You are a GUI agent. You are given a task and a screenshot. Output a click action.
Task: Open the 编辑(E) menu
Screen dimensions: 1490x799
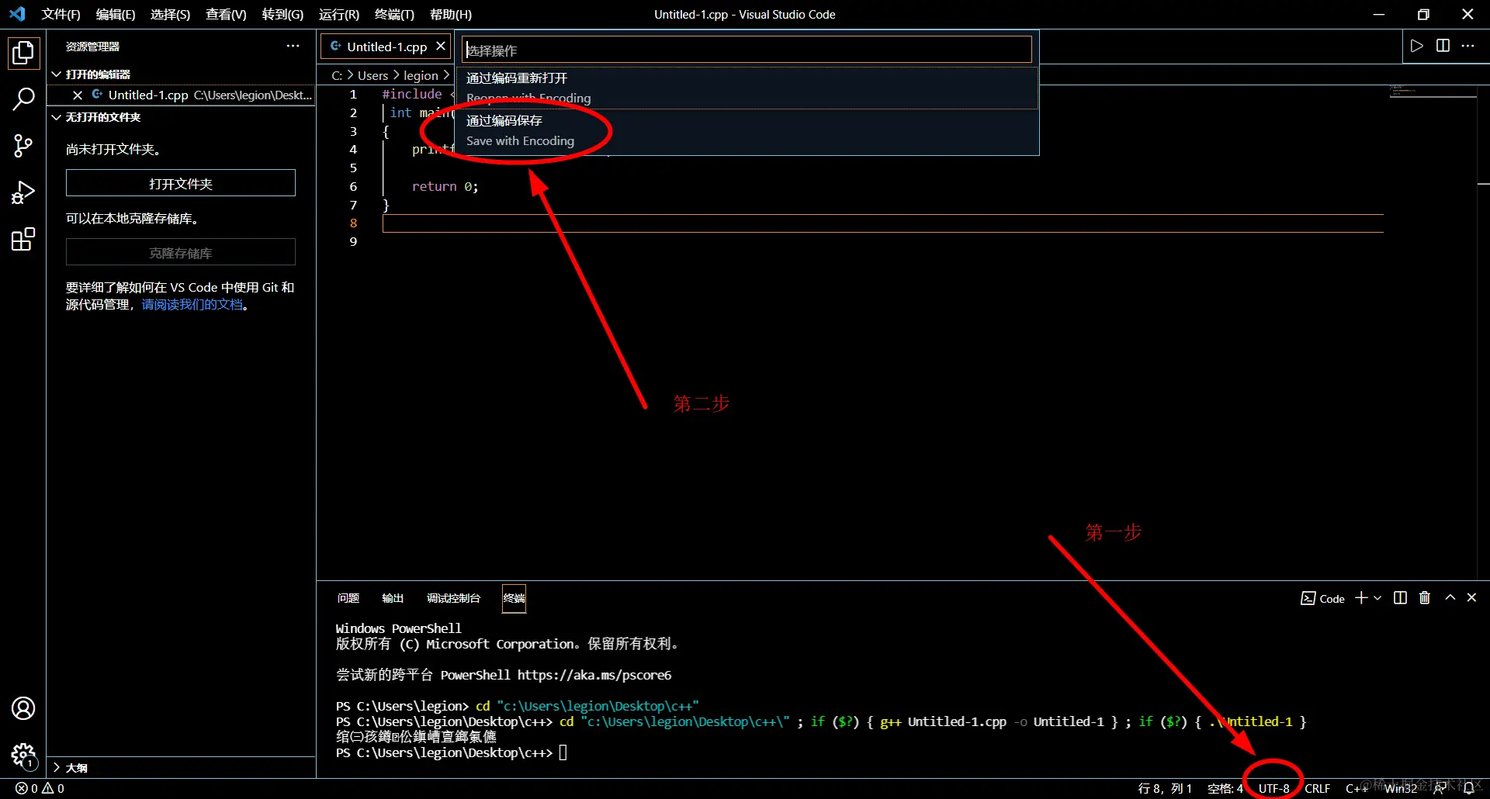coord(116,15)
